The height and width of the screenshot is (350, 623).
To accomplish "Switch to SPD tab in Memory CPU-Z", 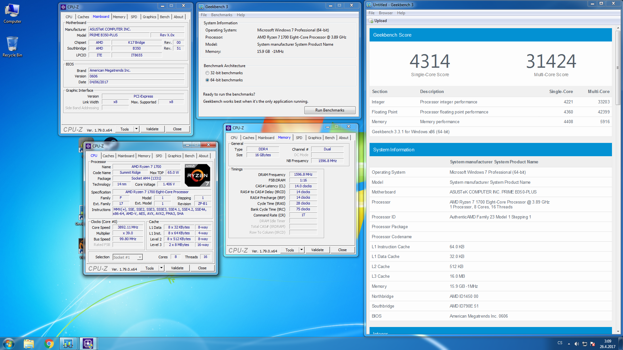I will (299, 138).
